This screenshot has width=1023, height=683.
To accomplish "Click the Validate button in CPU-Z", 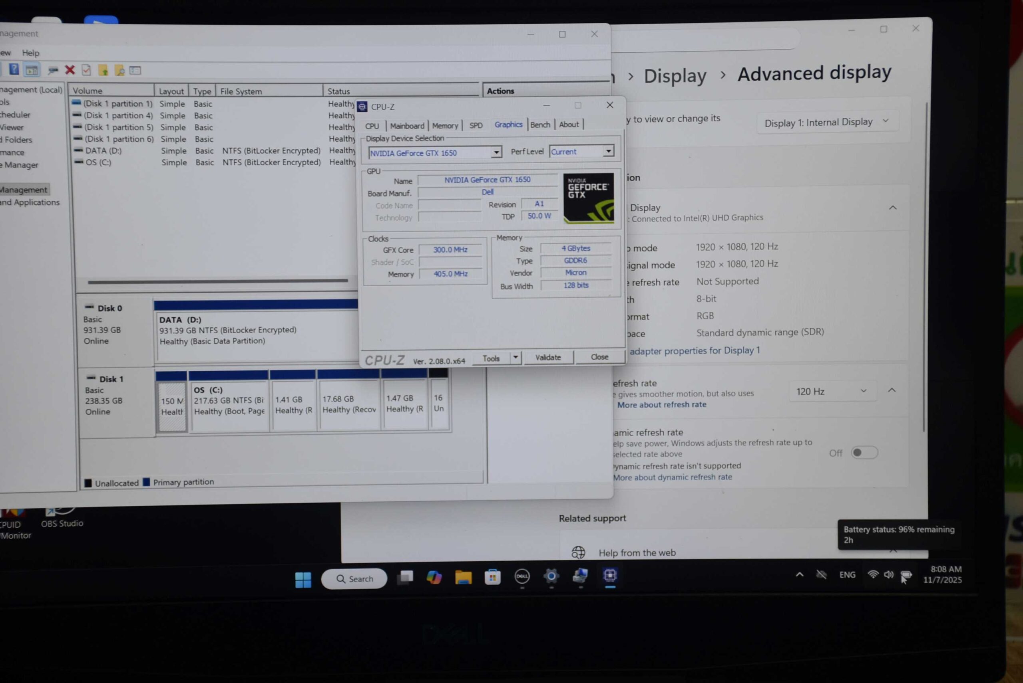I will (548, 357).
